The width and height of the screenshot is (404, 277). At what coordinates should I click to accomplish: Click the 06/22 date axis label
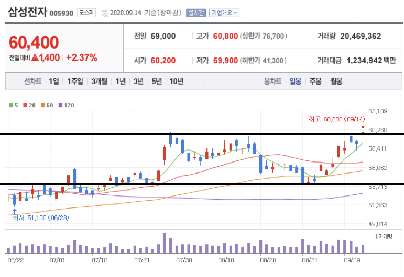(x=16, y=260)
